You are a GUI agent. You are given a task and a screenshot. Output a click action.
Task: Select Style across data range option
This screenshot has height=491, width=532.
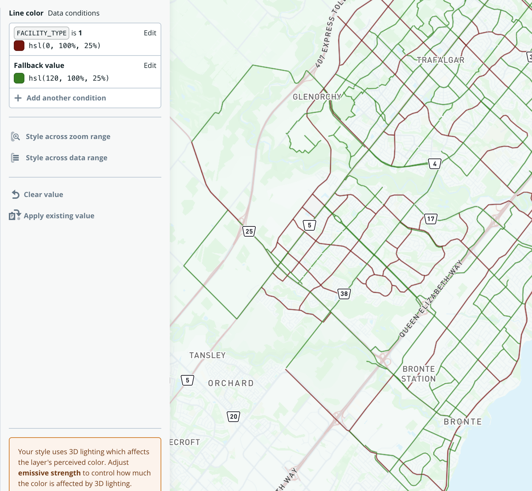point(66,158)
